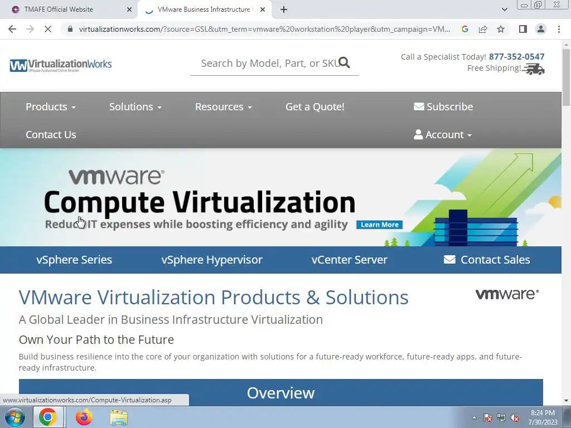Expand the Resources menu
The width and height of the screenshot is (571, 428).
coord(224,106)
